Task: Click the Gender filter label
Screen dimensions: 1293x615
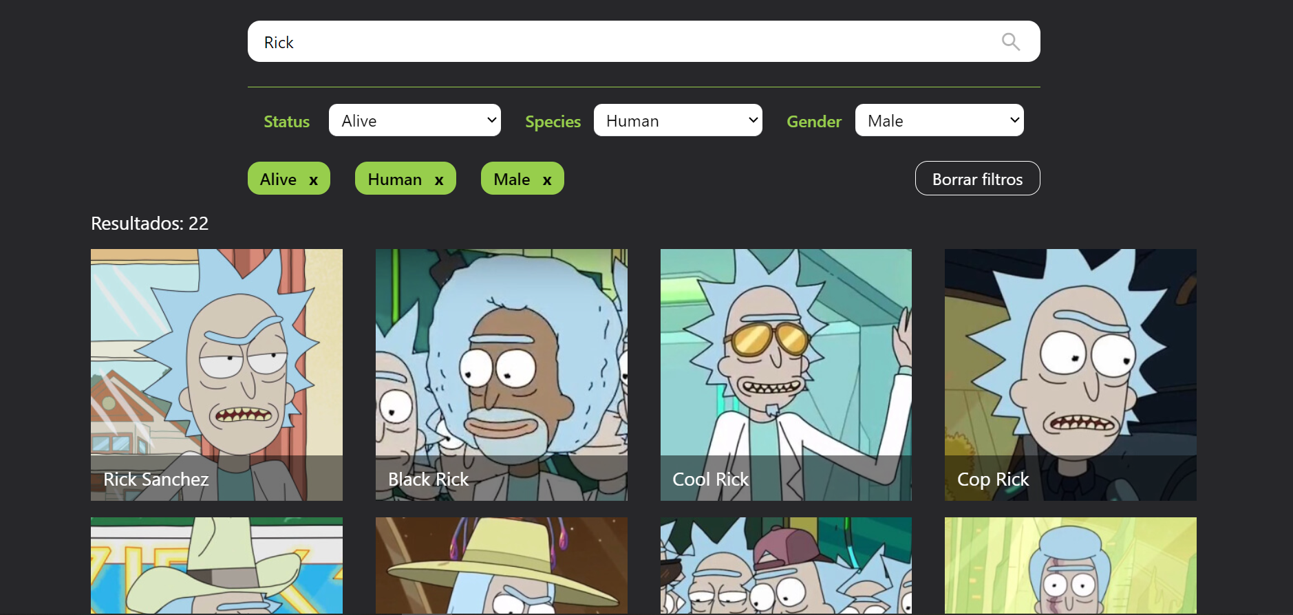Action: 814,122
